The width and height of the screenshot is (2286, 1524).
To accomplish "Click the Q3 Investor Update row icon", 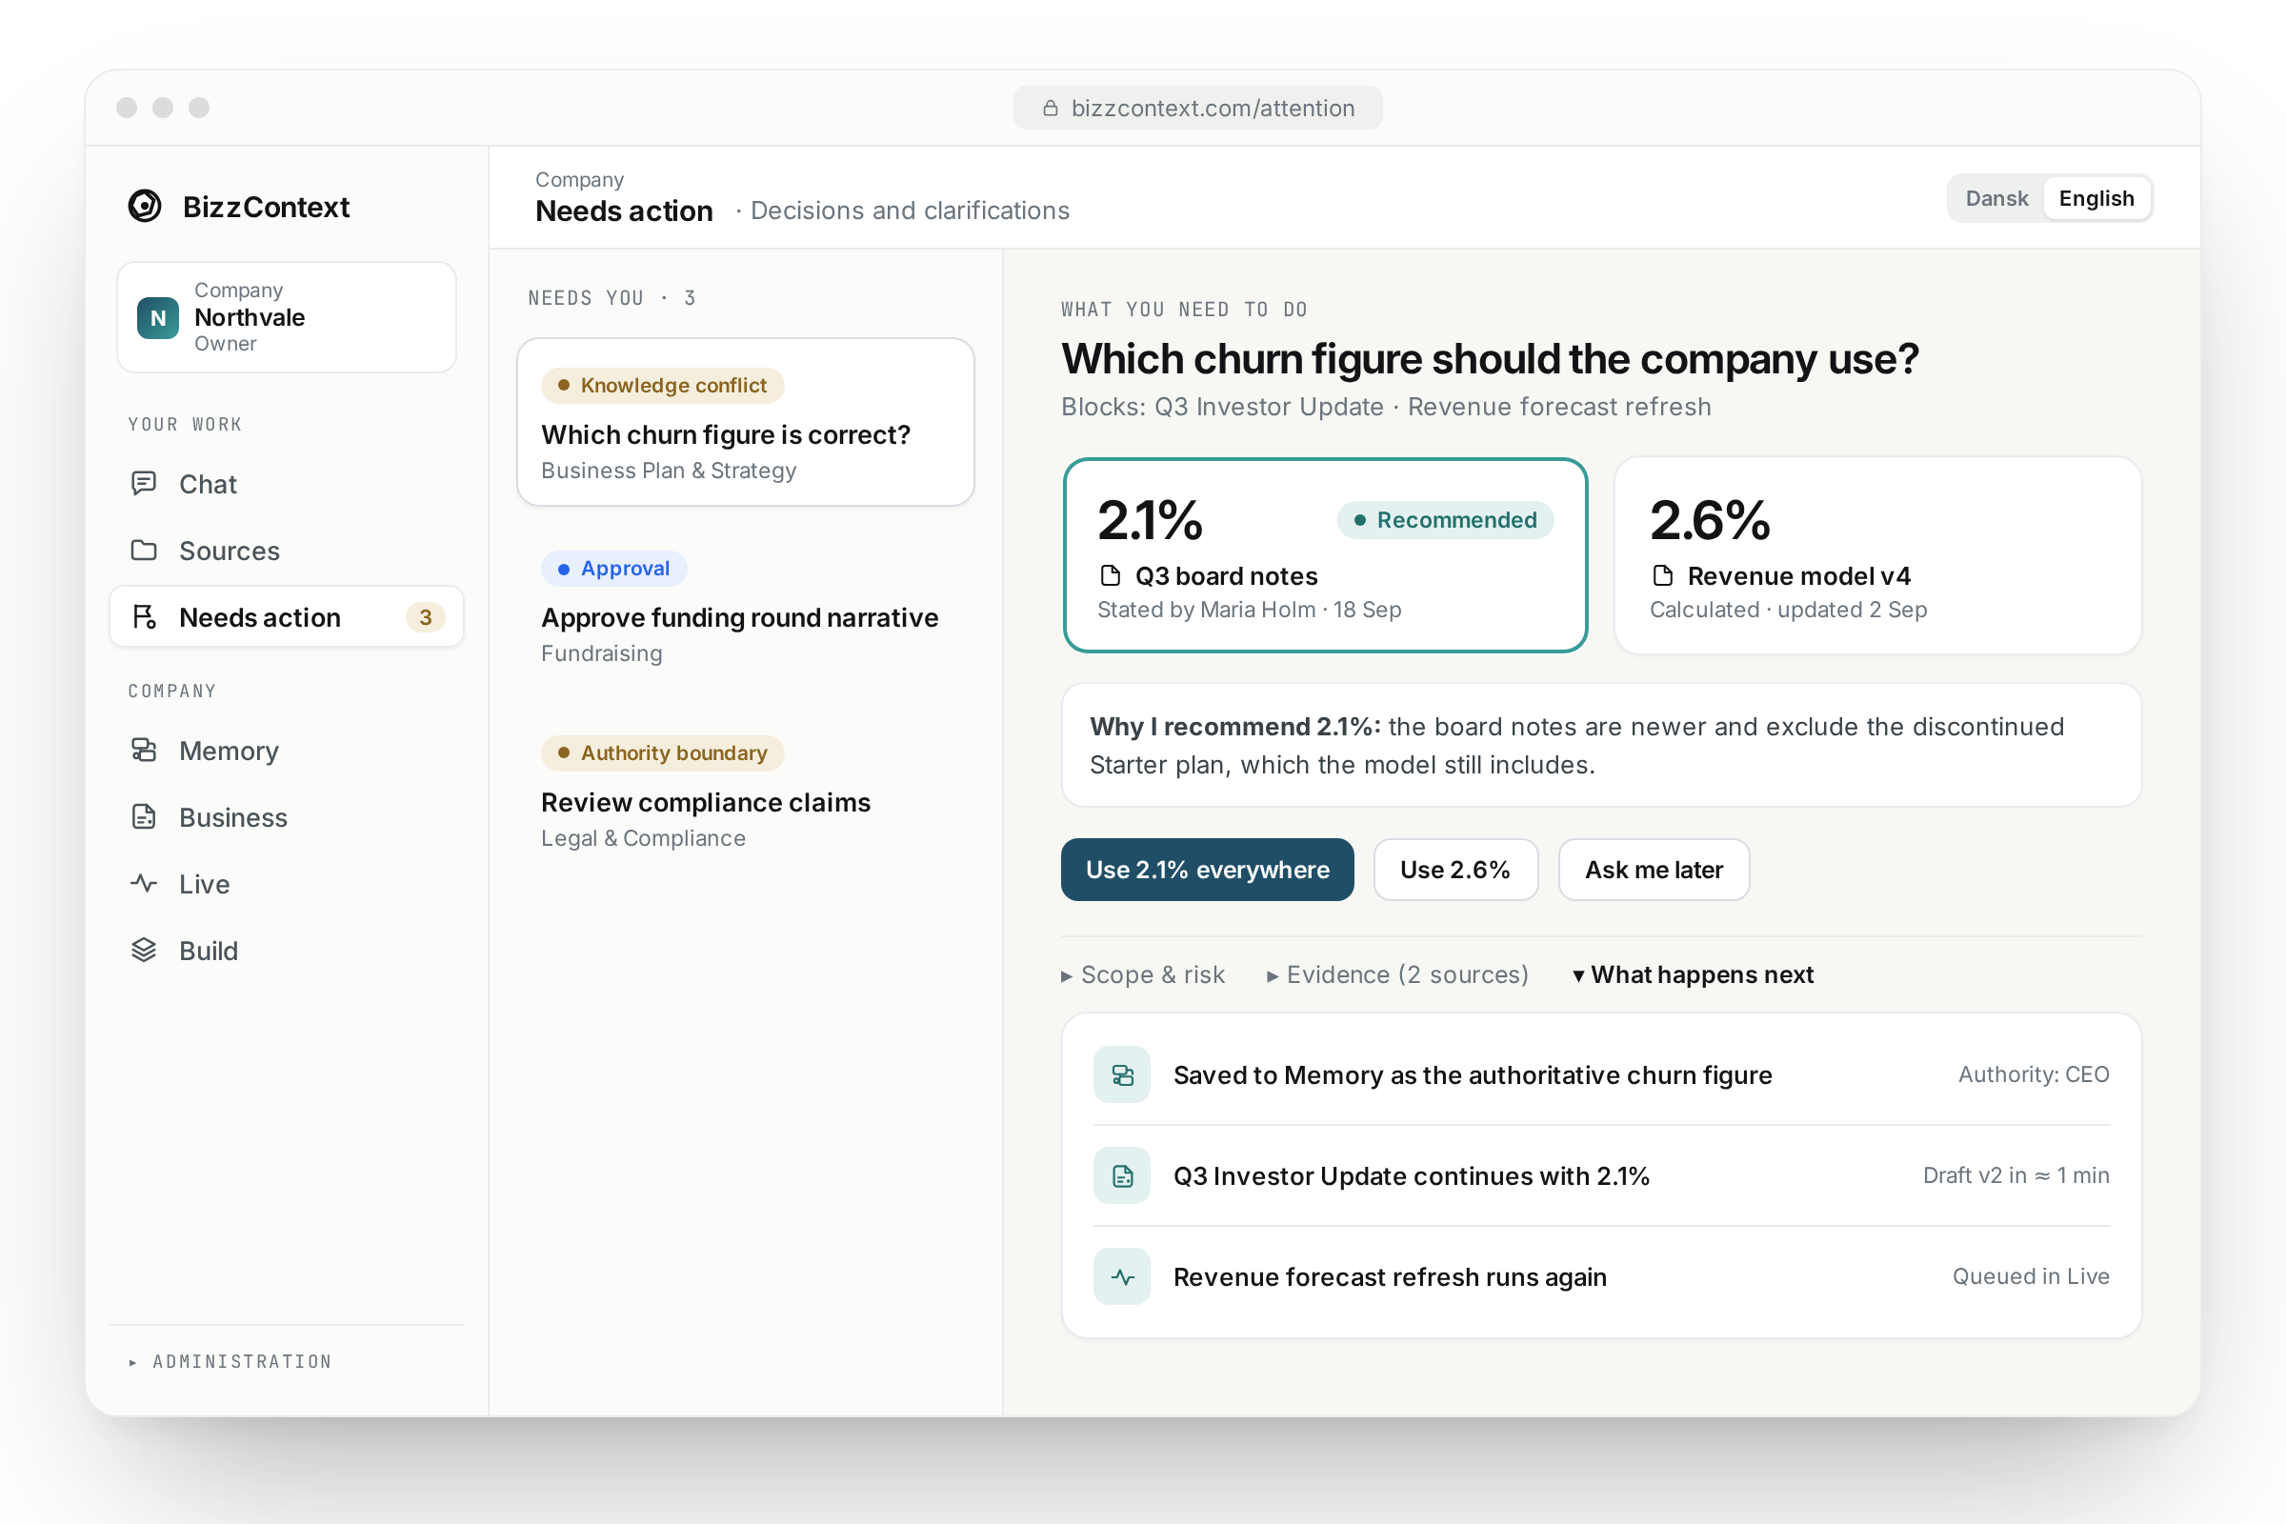I will point(1122,1175).
